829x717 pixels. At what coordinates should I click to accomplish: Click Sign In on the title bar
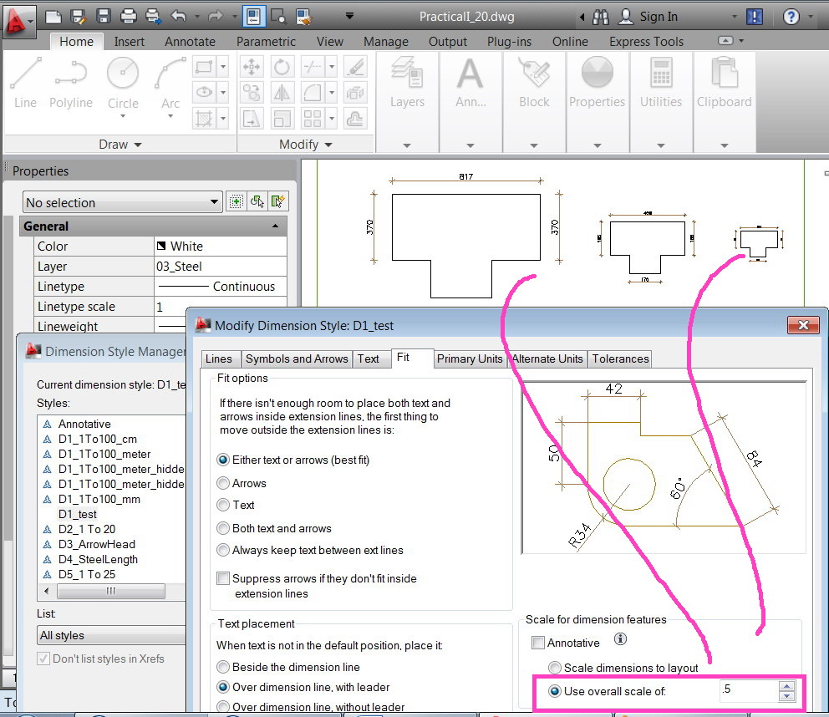(659, 16)
